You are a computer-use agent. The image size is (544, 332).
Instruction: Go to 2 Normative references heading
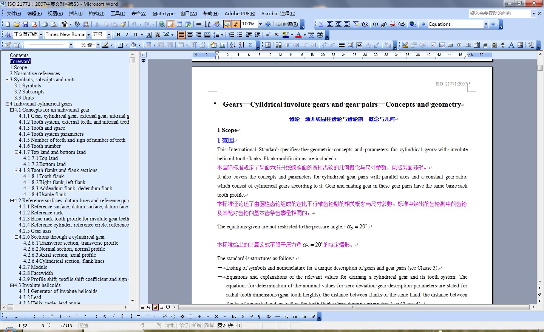click(35, 74)
